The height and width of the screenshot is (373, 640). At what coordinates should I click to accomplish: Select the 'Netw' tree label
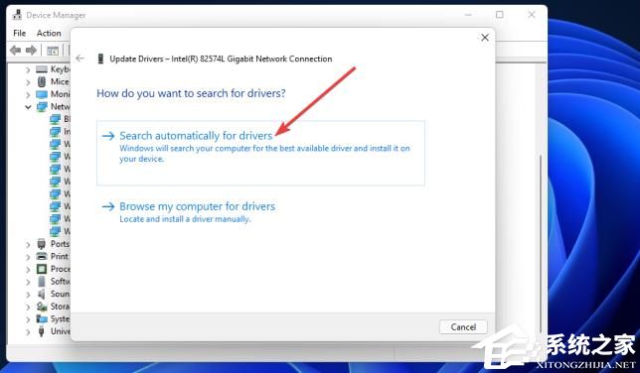(x=60, y=106)
